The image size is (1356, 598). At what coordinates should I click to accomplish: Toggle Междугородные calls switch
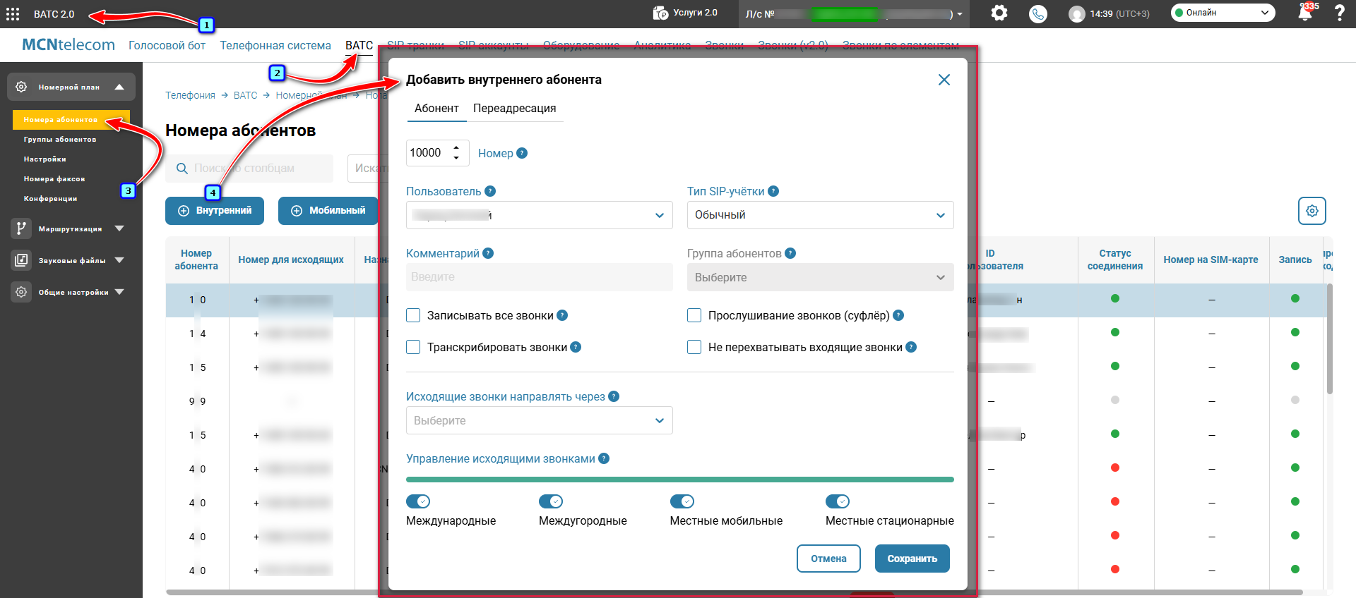coord(551,501)
